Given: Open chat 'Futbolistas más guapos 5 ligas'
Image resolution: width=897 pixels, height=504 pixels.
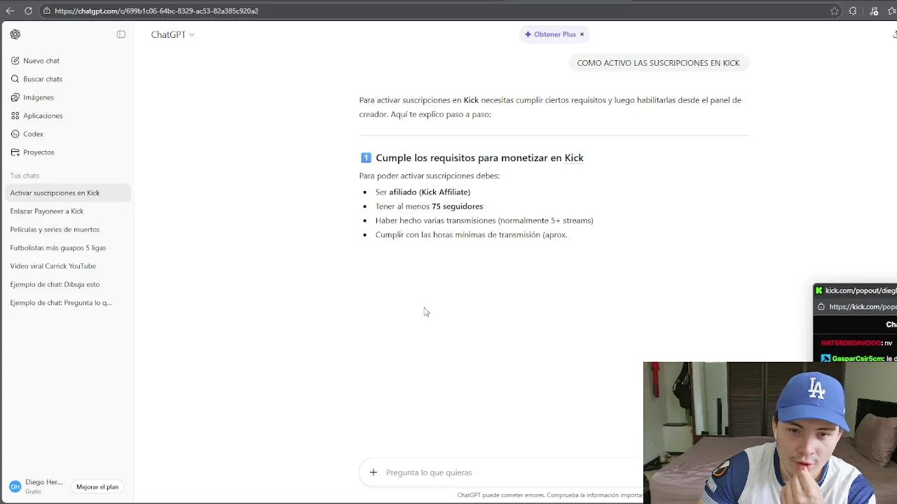Looking at the screenshot, I should 67,248.
